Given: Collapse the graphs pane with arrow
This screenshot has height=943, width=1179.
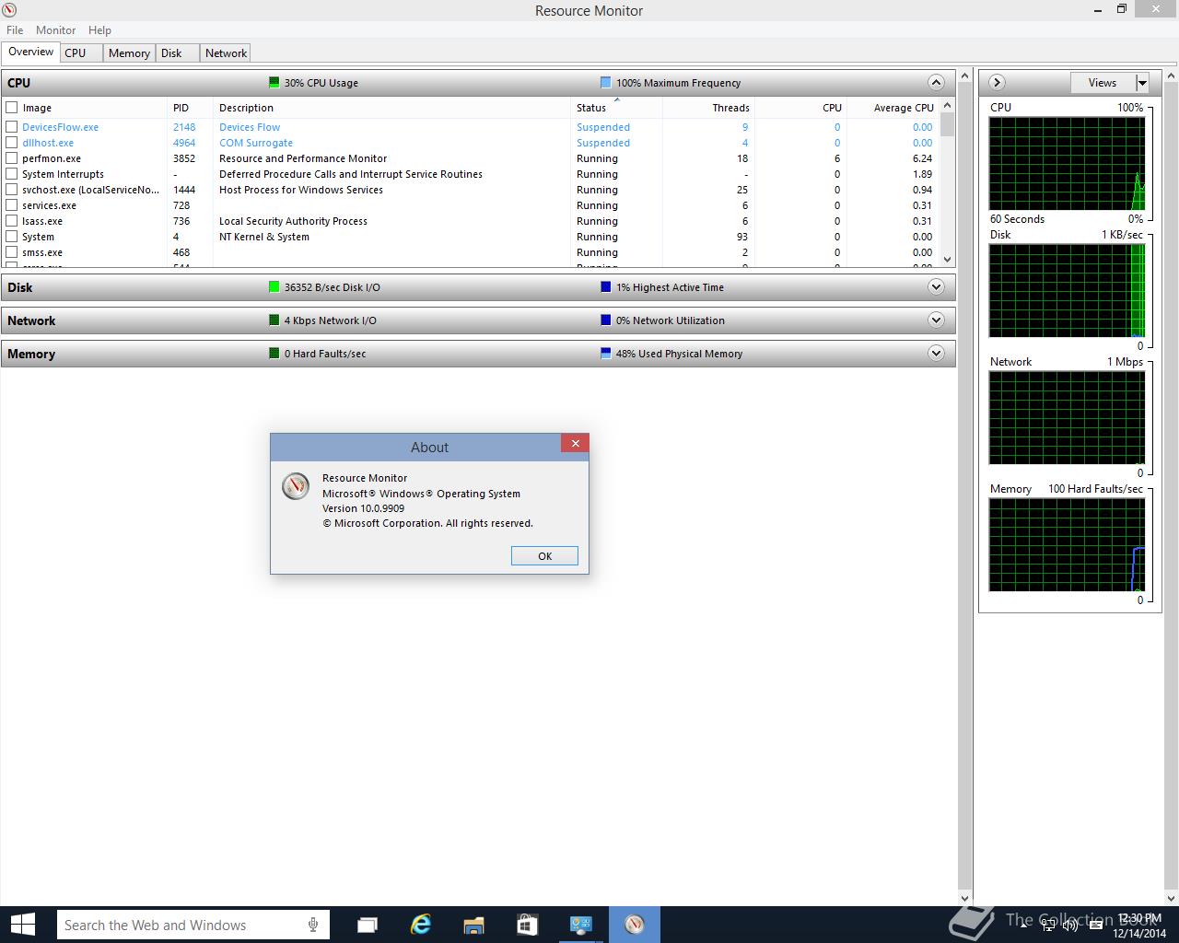Looking at the screenshot, I should pyautogui.click(x=997, y=83).
